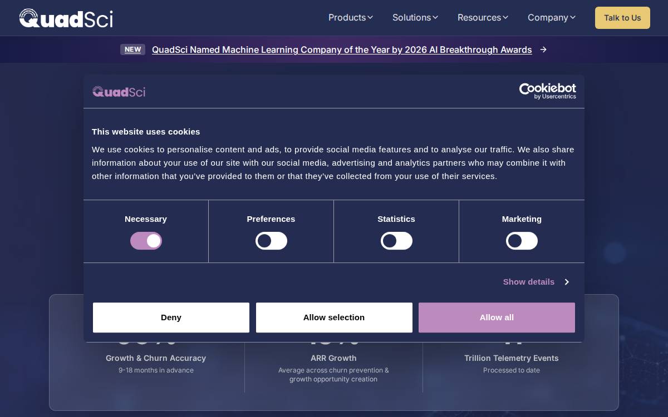
Task: Open the Resources dropdown
Action: [x=483, y=18]
